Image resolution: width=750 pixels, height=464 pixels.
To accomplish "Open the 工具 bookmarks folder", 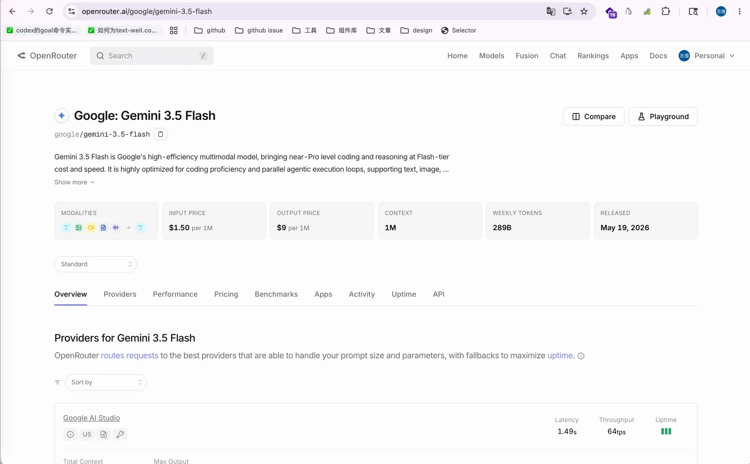I will click(x=304, y=30).
